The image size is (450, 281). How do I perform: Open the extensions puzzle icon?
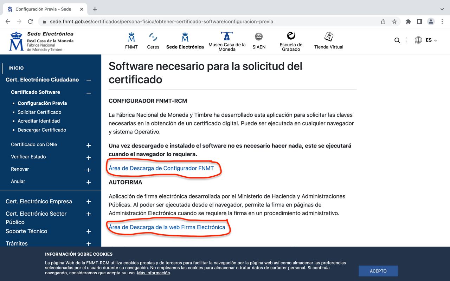408,21
